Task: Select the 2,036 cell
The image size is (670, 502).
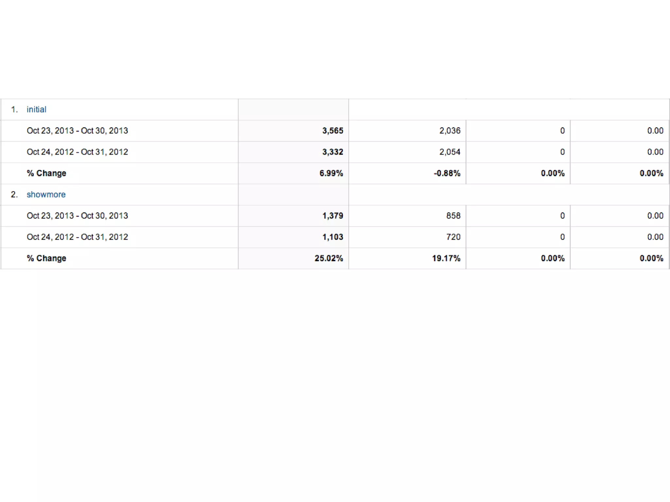Action: [450, 131]
